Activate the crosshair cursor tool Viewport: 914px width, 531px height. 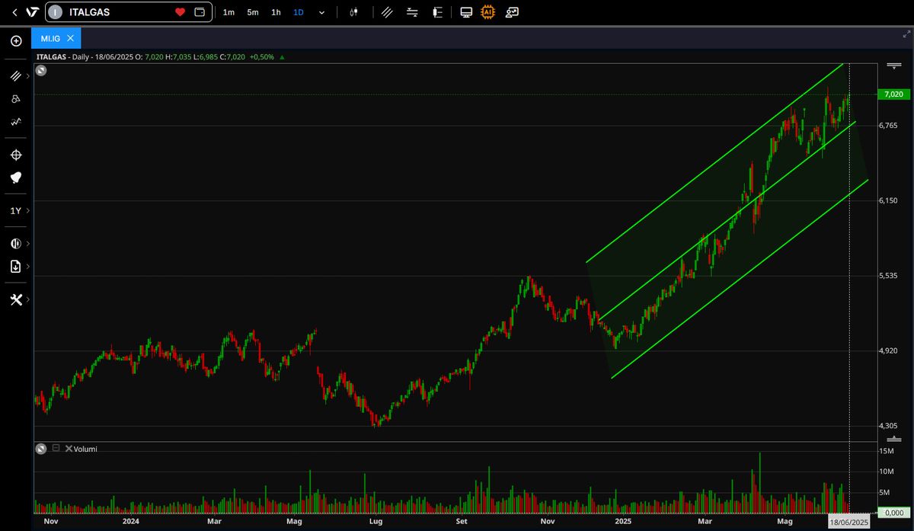pyautogui.click(x=16, y=155)
